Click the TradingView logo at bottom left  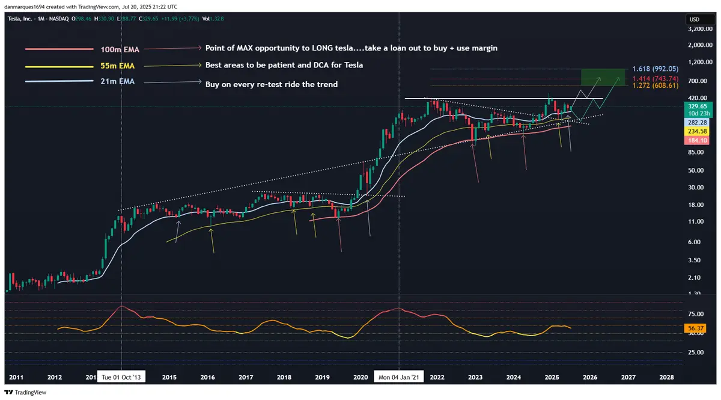[x=26, y=392]
